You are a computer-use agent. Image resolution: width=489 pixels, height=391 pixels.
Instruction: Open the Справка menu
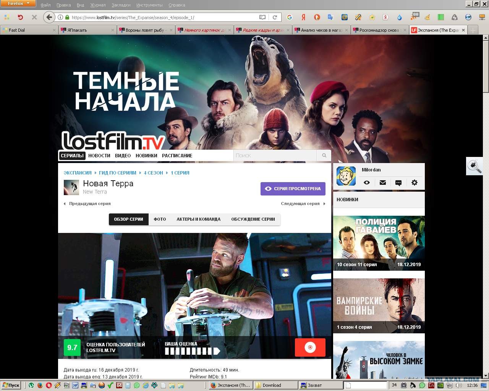(176, 5)
